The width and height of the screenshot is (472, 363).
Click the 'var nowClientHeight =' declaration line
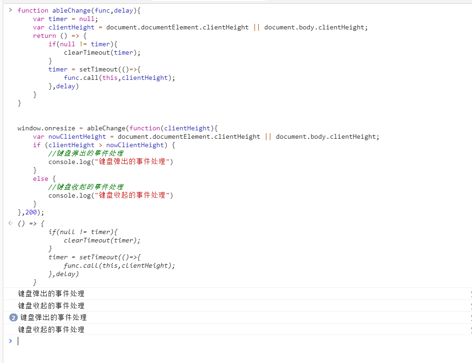(206, 137)
